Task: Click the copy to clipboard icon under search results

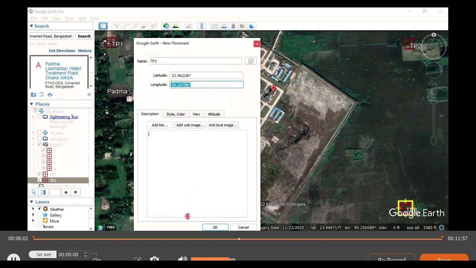Action: (x=42, y=95)
